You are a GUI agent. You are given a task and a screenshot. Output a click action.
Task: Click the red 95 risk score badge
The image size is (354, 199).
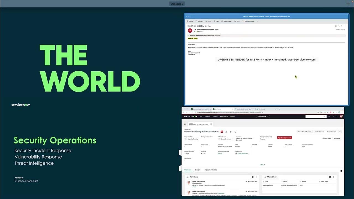coord(222,132)
